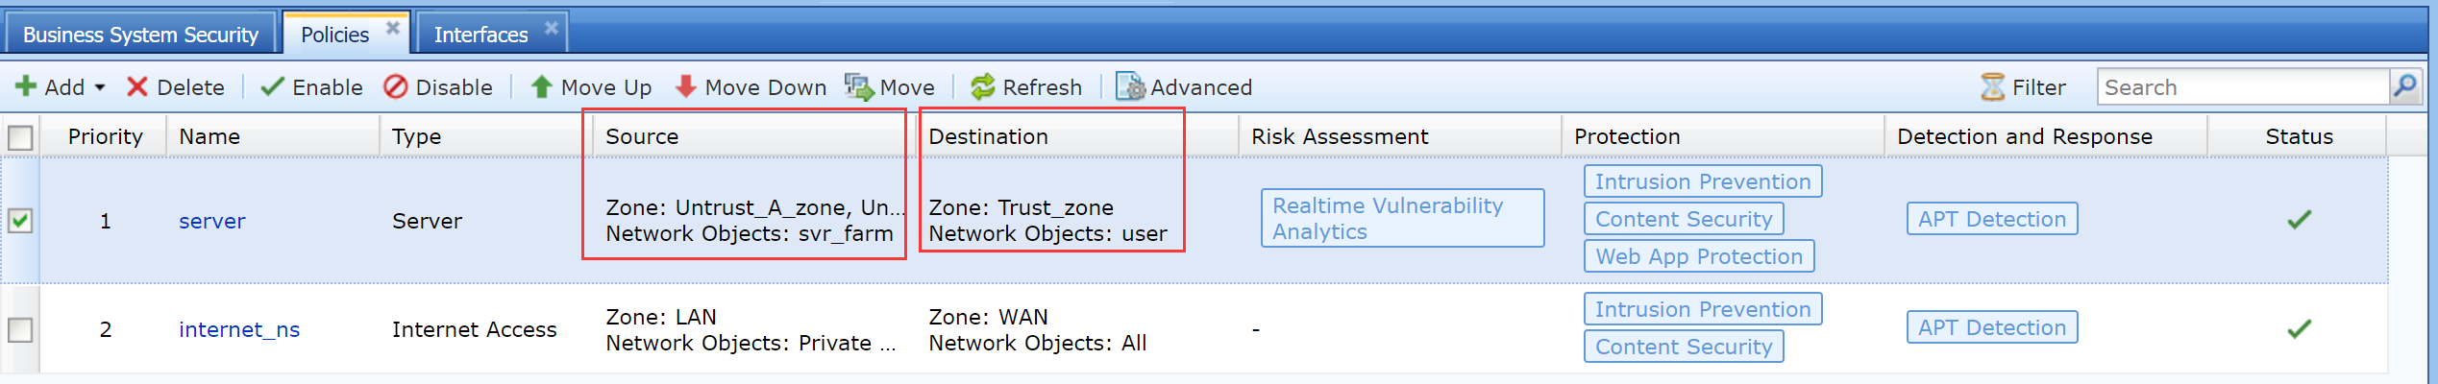
Task: Click the Enable checkmark icon
Action: (273, 87)
